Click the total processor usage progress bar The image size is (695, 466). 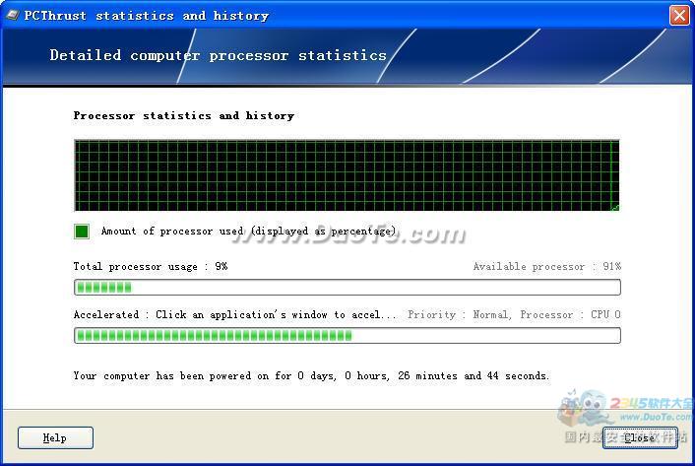(347, 288)
